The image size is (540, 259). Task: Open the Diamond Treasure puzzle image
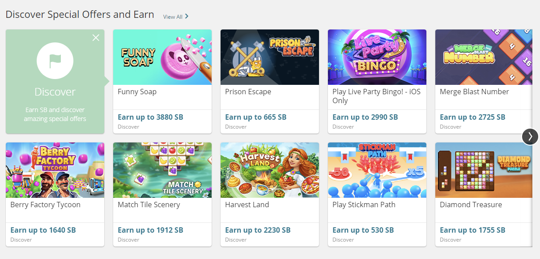483,170
